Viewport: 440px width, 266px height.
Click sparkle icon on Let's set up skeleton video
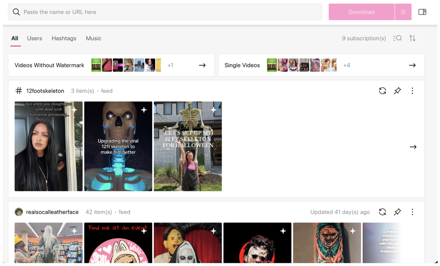pos(213,110)
